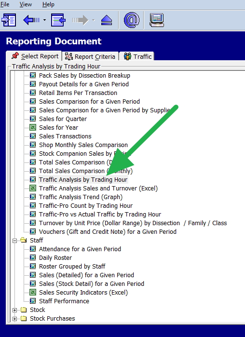Collapse the Staff folder
The width and height of the screenshot is (245, 337).
click(14, 241)
